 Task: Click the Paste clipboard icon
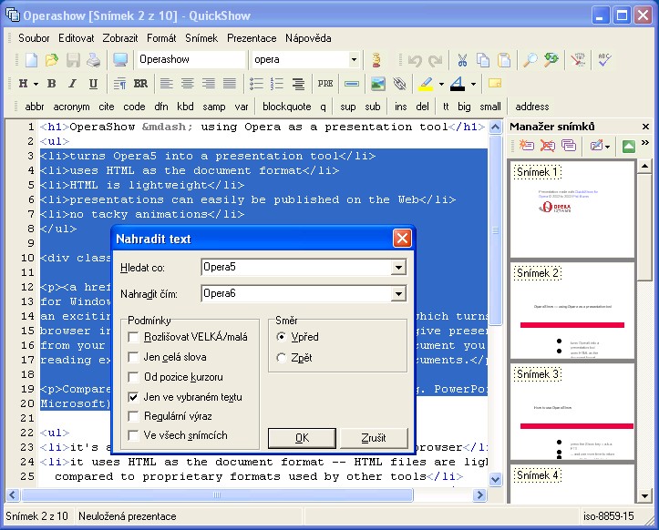pyautogui.click(x=503, y=60)
